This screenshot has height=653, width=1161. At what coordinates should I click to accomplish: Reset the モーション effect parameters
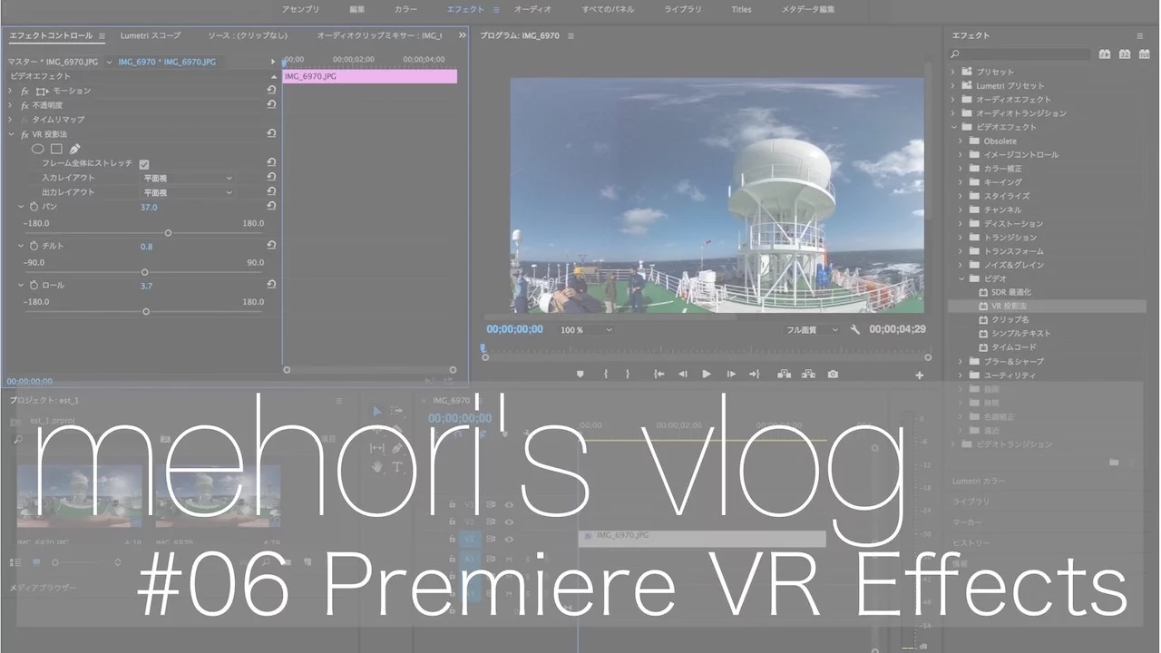pos(271,91)
